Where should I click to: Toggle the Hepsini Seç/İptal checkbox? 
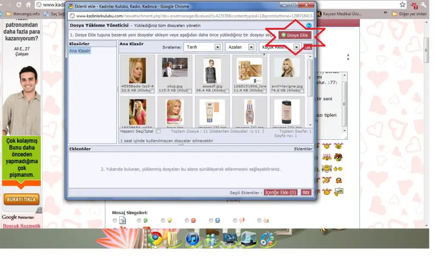(x=158, y=131)
